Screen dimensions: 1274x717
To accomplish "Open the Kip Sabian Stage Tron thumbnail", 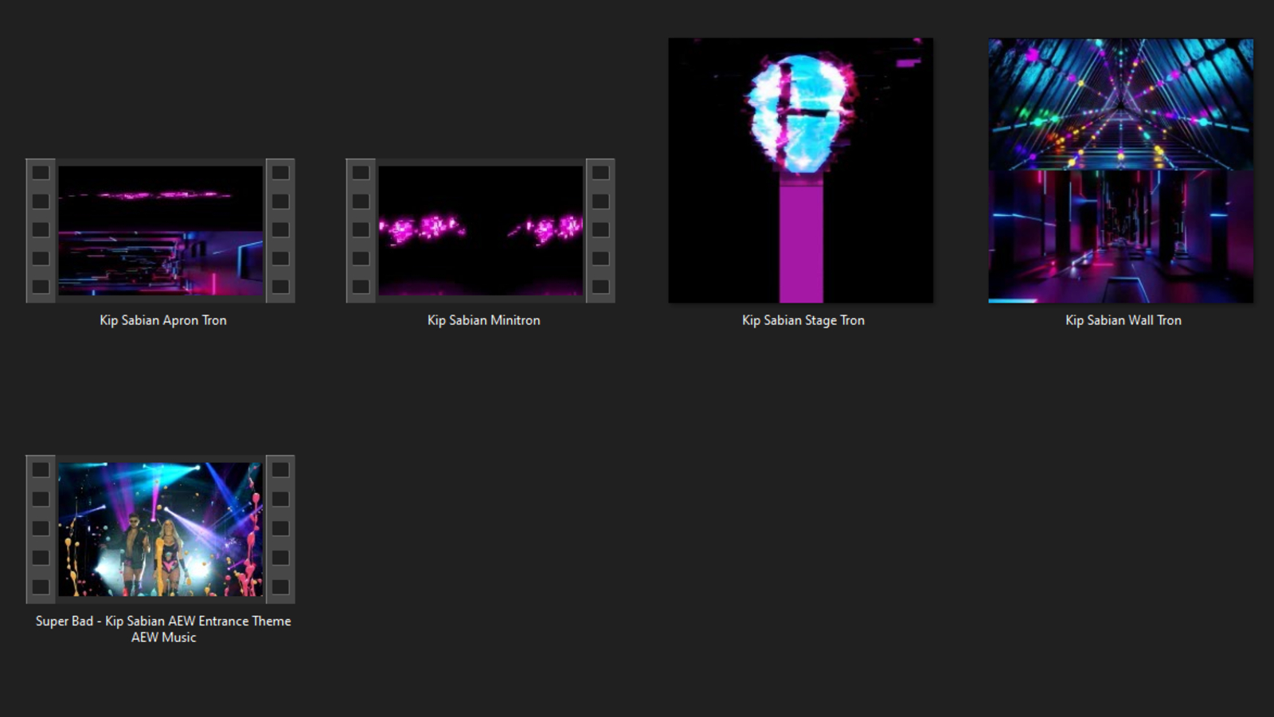I will click(x=801, y=170).
